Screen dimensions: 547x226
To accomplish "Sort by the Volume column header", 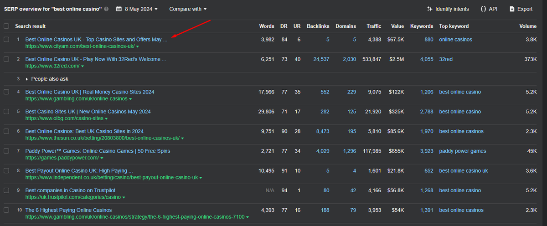I will [528, 26].
